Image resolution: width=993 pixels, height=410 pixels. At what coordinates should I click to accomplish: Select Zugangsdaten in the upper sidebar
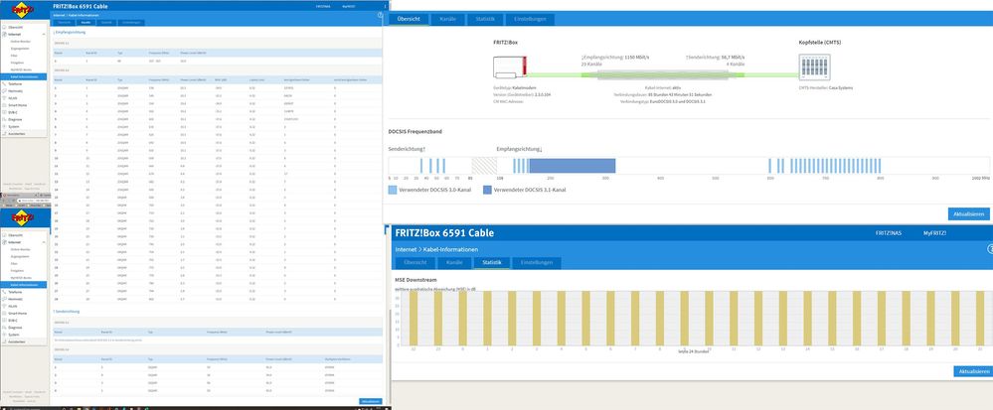point(18,48)
